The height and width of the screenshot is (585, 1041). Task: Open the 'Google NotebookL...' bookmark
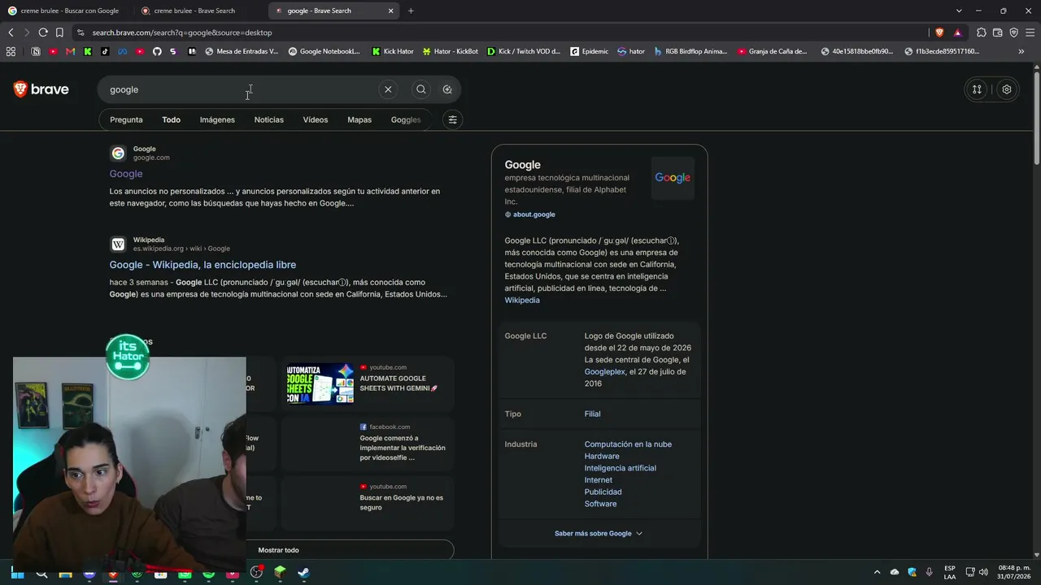(x=324, y=51)
